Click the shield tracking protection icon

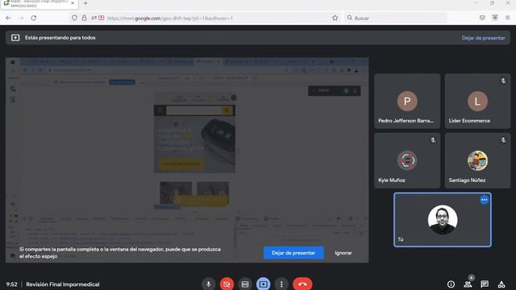pos(74,18)
